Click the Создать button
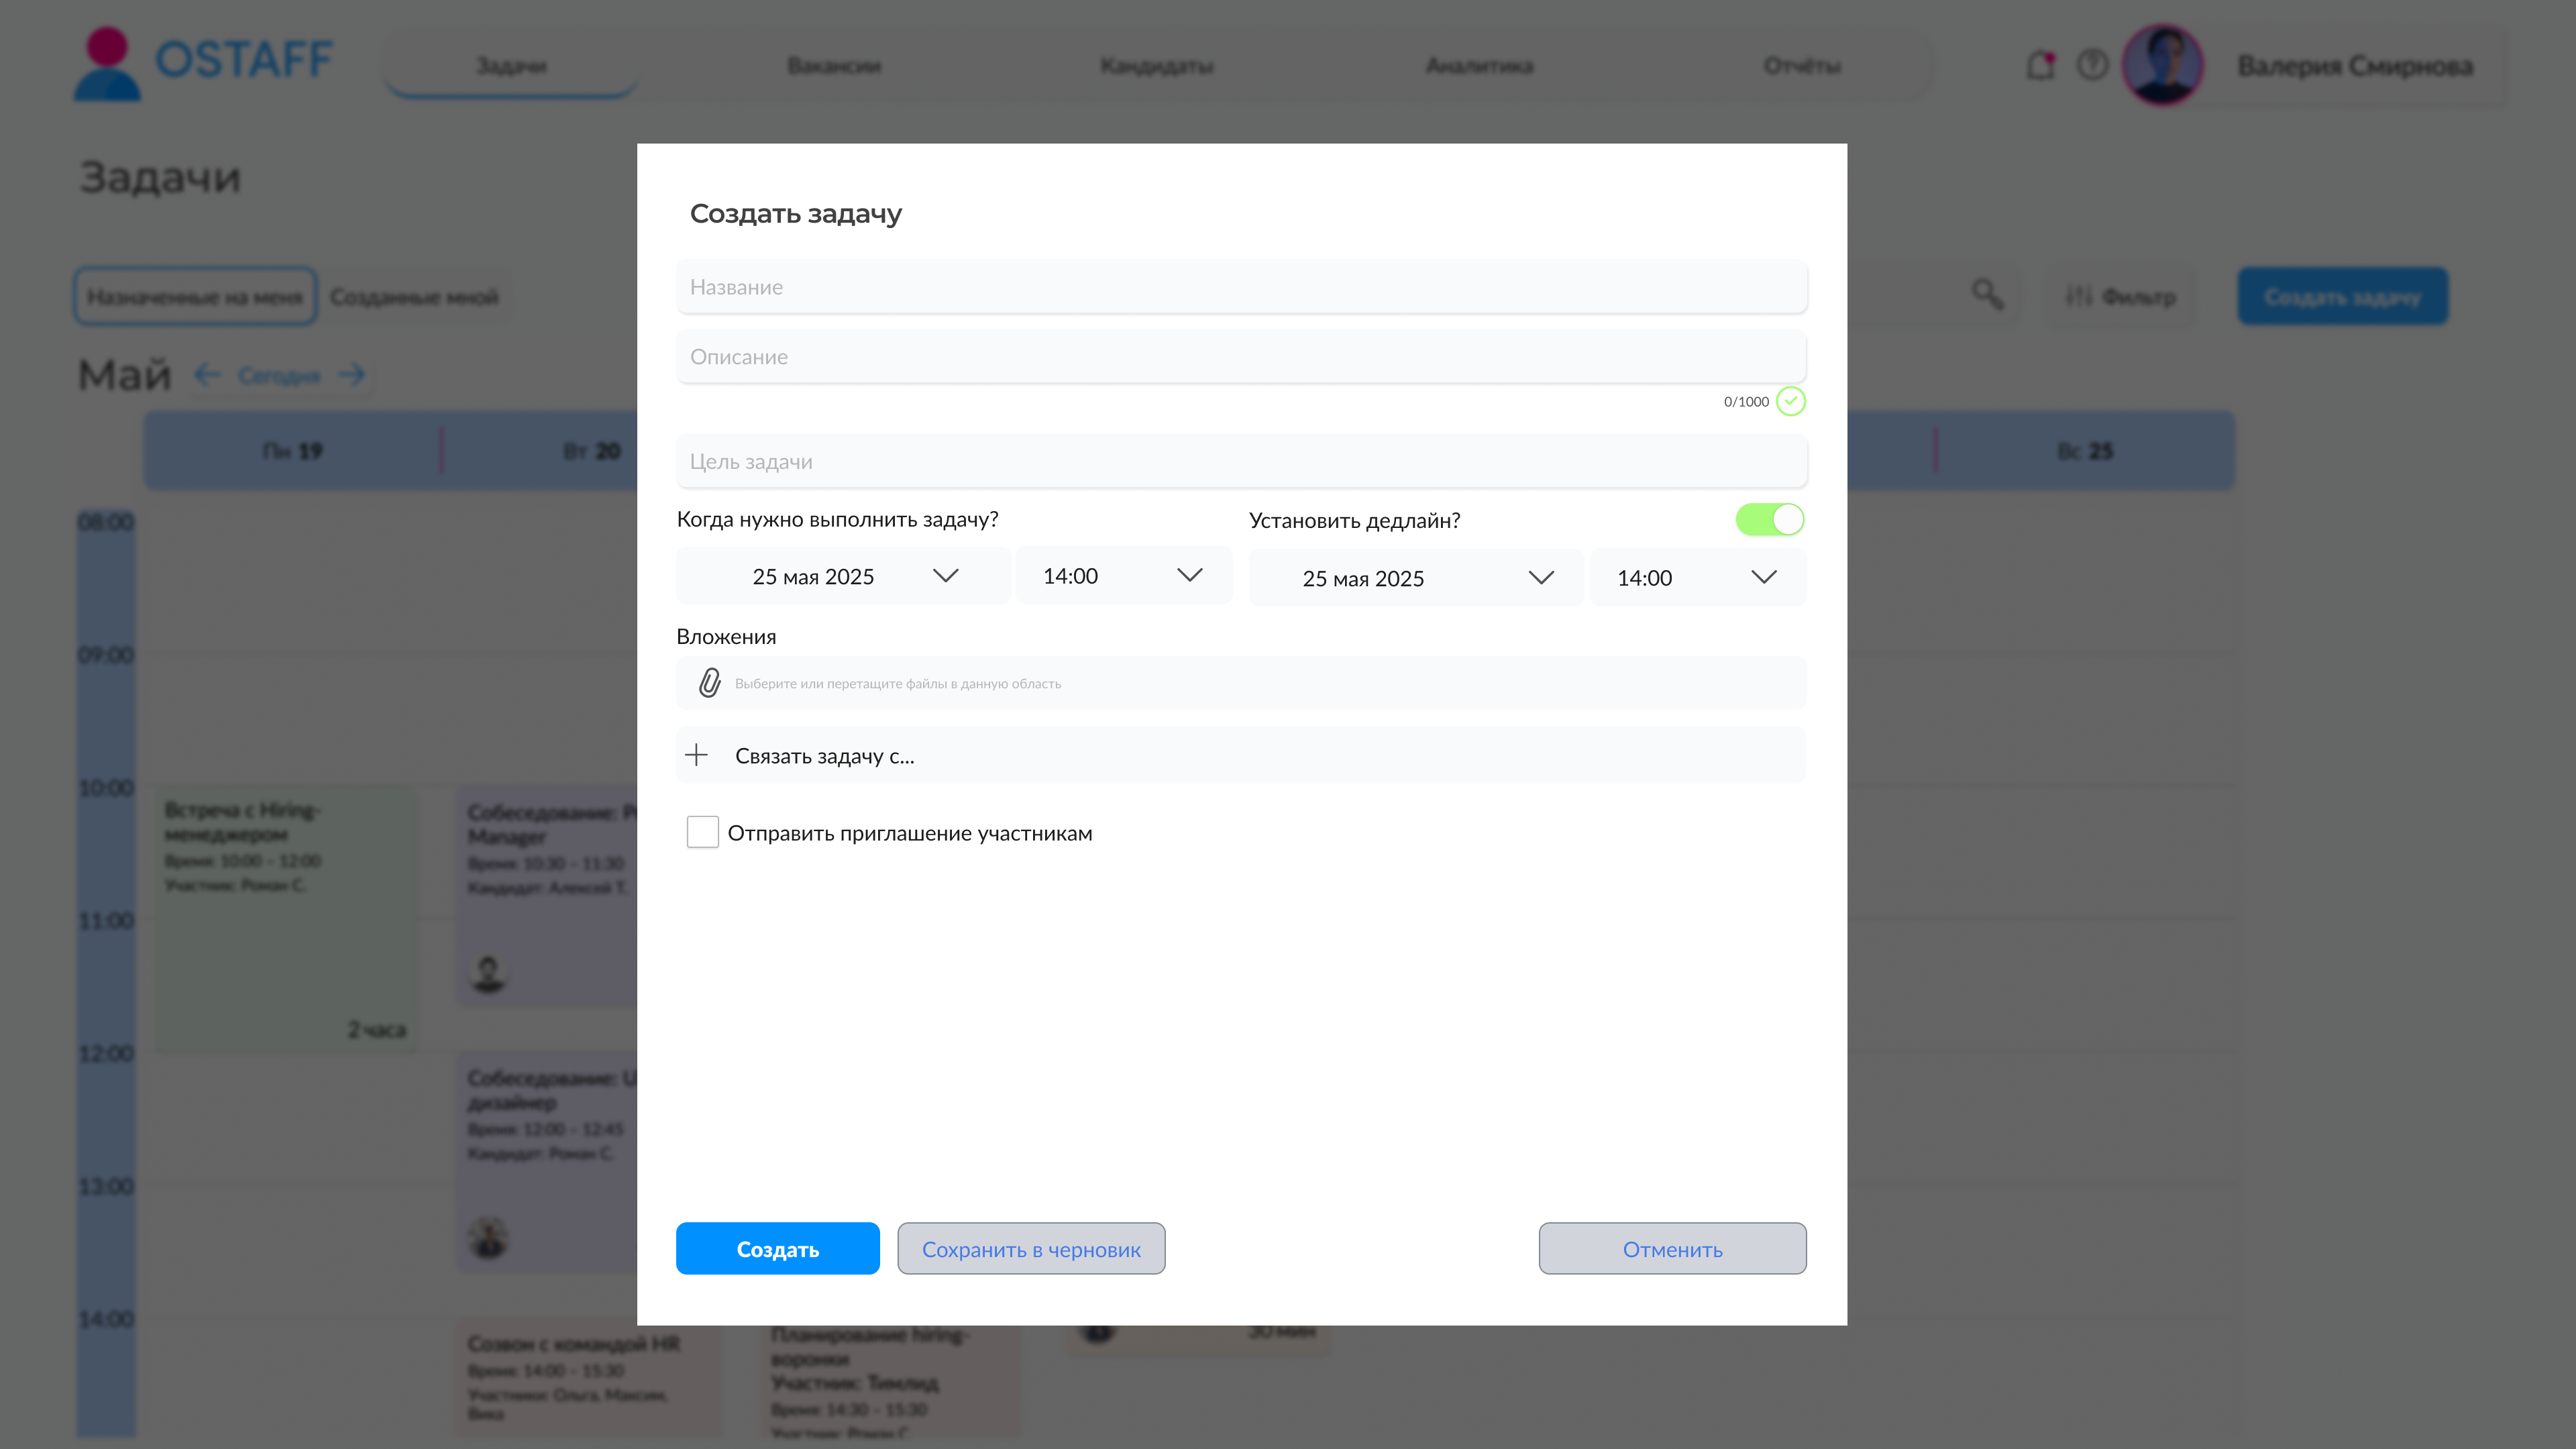2576x1449 pixels. (x=778, y=1249)
